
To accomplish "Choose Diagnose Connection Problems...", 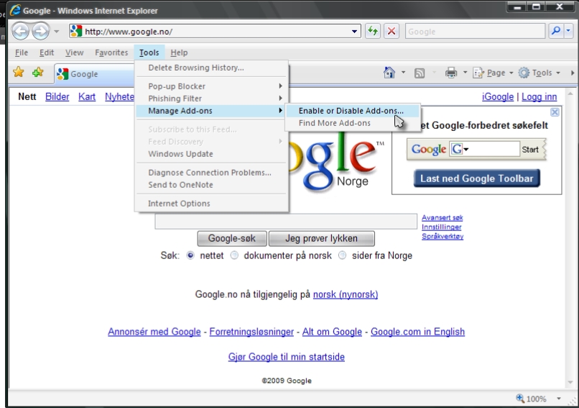I will tap(211, 173).
